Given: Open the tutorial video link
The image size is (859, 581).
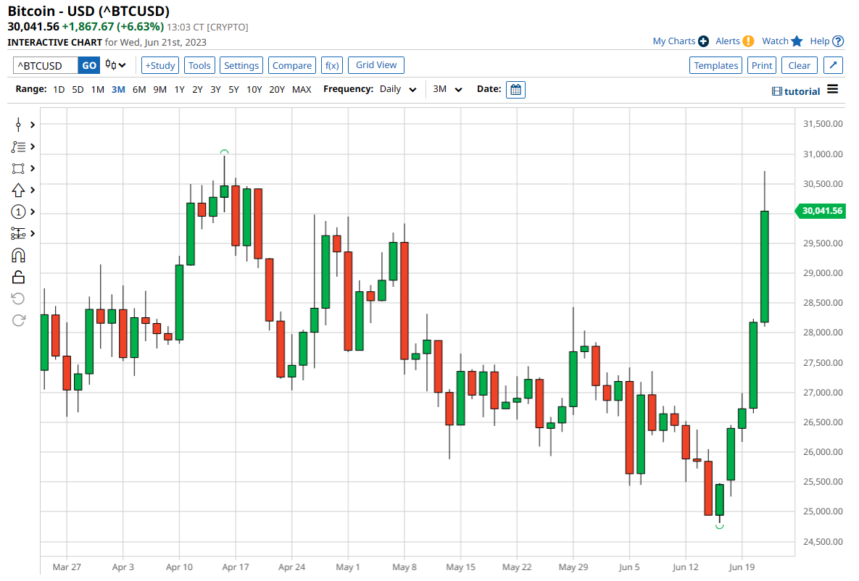Looking at the screenshot, I should coord(795,91).
